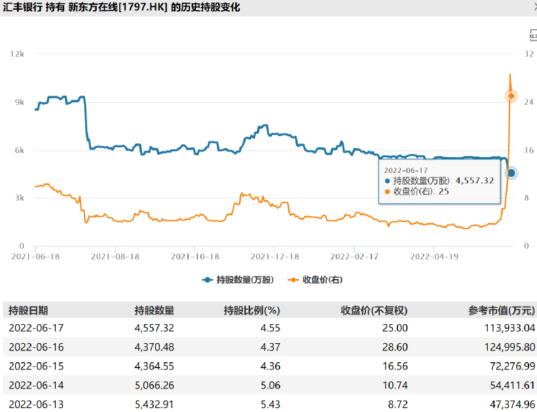Click the 5.43 holding percentage cell
This screenshot has width=537, height=412.
[x=270, y=404]
